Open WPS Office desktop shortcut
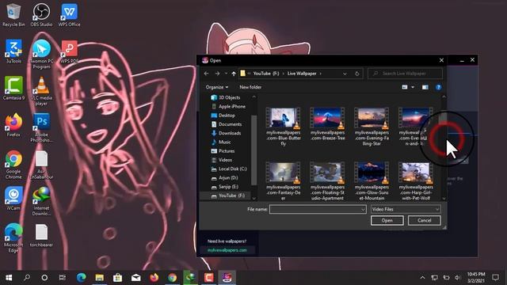 point(69,15)
